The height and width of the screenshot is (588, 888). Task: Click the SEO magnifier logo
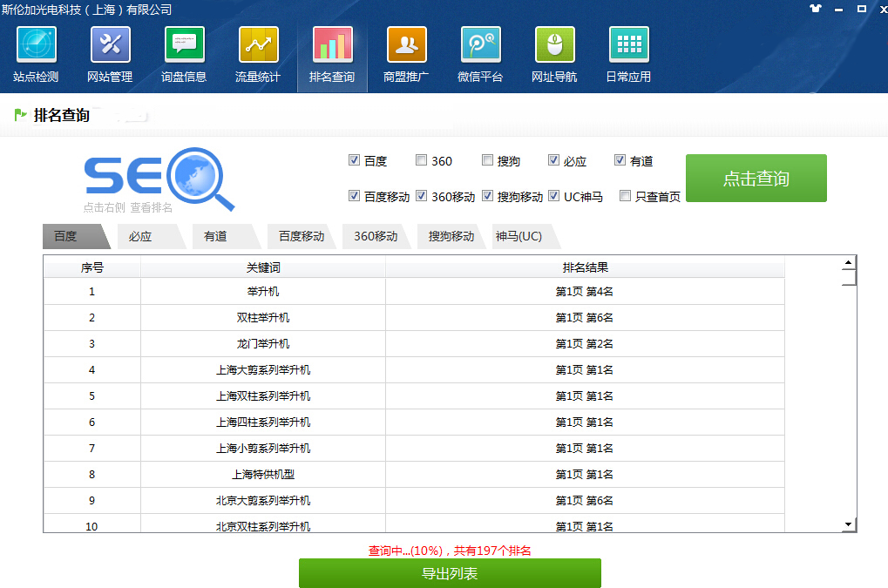pyautogui.click(x=159, y=178)
